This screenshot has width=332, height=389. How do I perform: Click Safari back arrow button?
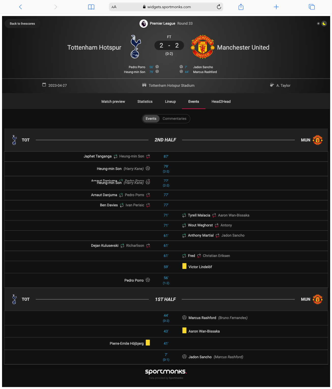21,7
